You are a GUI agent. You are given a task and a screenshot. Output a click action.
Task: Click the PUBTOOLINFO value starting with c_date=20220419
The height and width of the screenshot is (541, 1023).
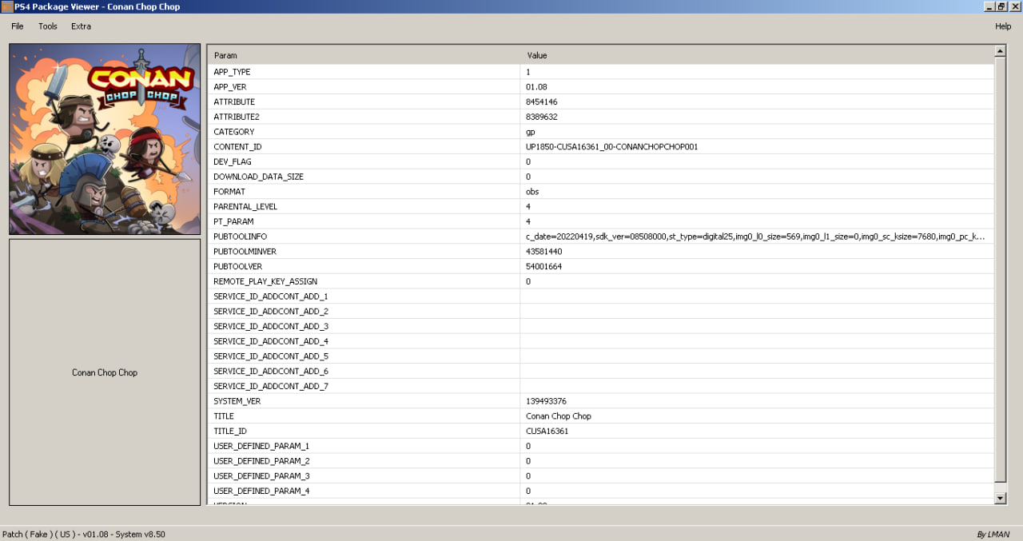tap(755, 237)
